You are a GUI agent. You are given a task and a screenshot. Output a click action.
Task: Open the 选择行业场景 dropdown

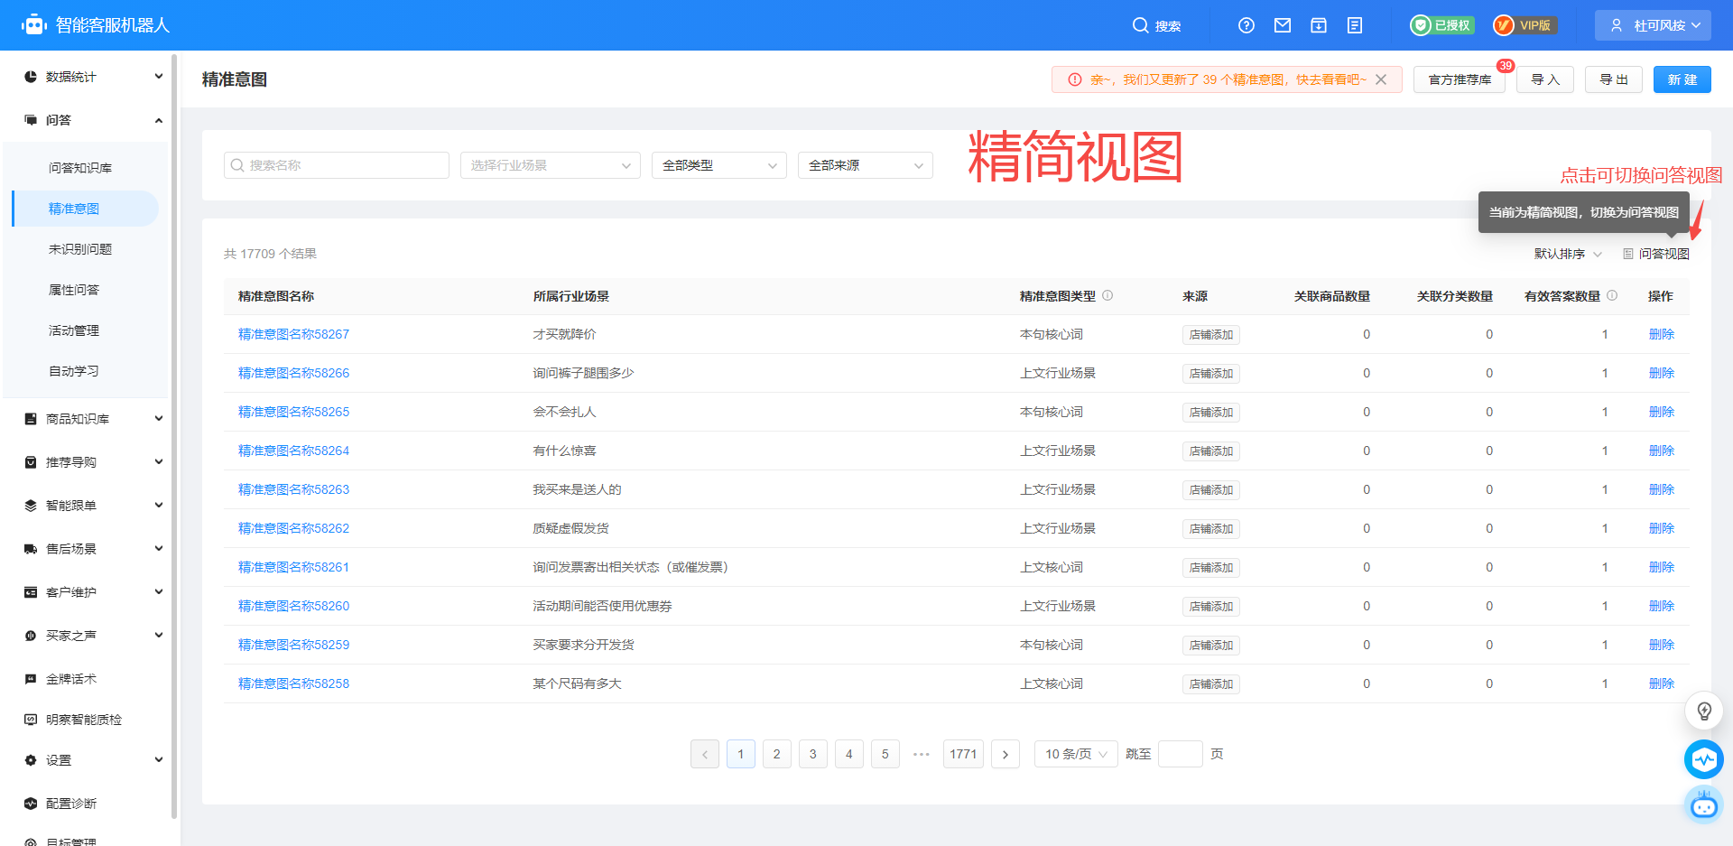pos(551,165)
